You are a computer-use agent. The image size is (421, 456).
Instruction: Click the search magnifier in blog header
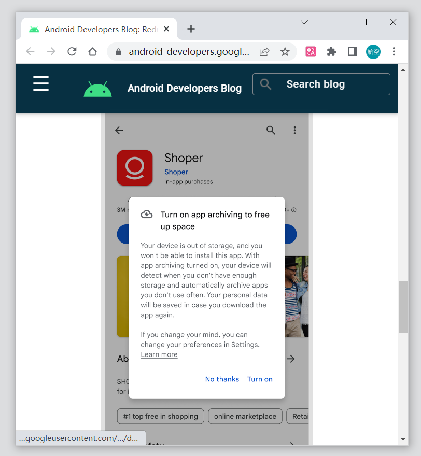pos(265,84)
